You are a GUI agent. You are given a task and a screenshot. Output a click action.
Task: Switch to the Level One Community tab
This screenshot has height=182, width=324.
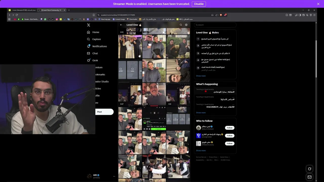pos(52,10)
